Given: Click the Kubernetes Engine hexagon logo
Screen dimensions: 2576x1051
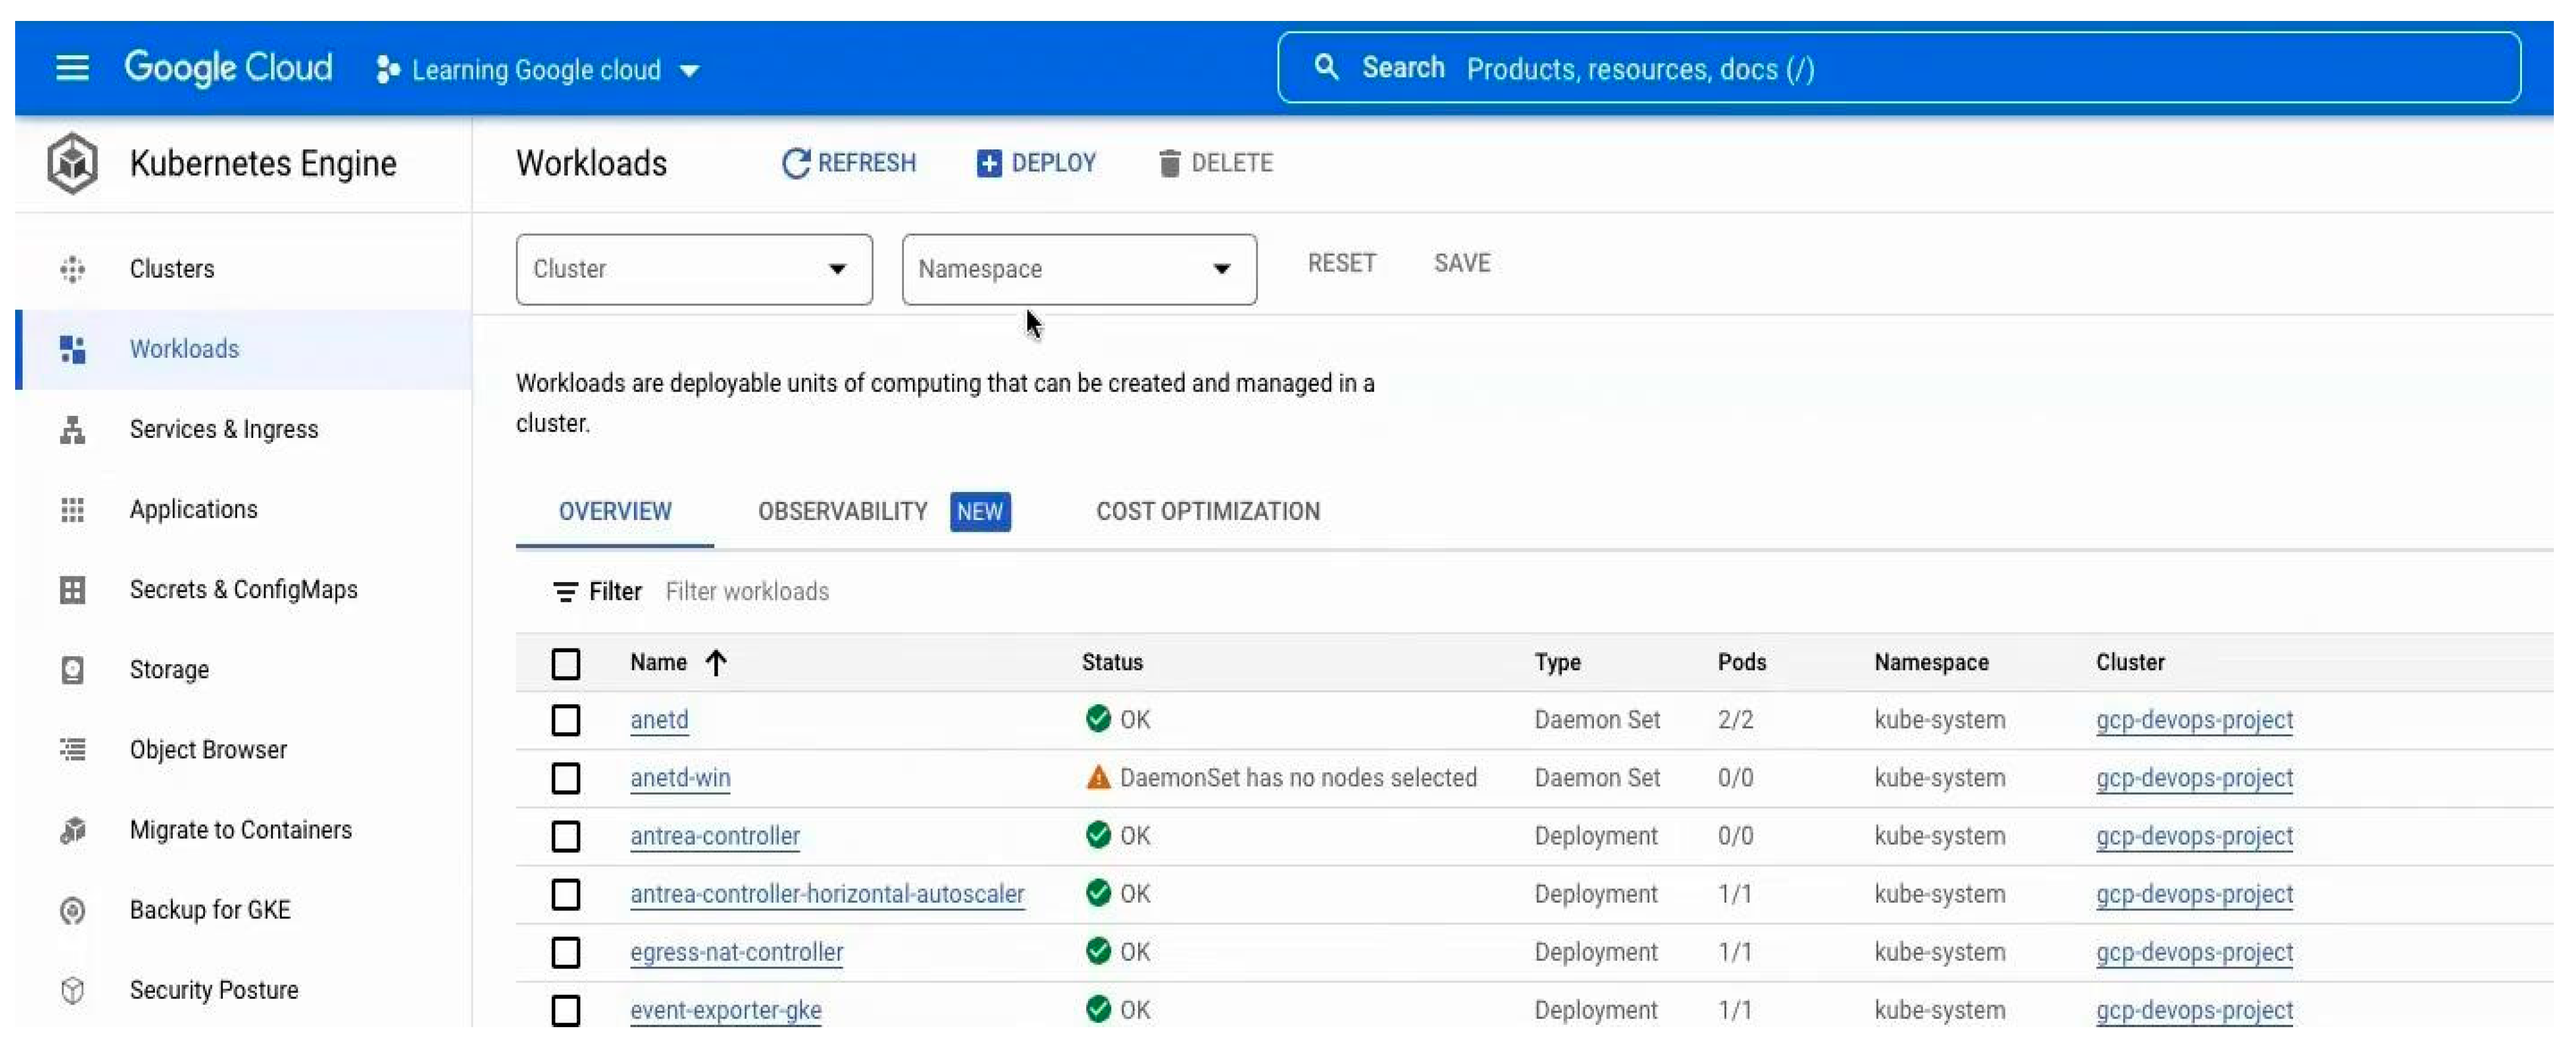Looking at the screenshot, I should click(72, 163).
